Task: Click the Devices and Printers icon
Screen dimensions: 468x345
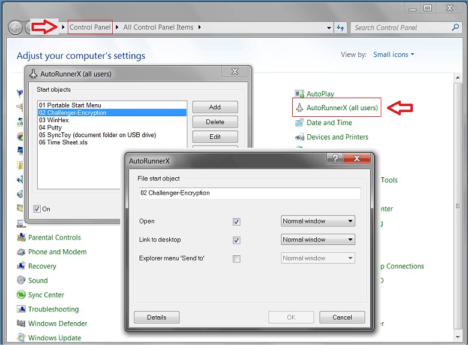Action: 299,137
